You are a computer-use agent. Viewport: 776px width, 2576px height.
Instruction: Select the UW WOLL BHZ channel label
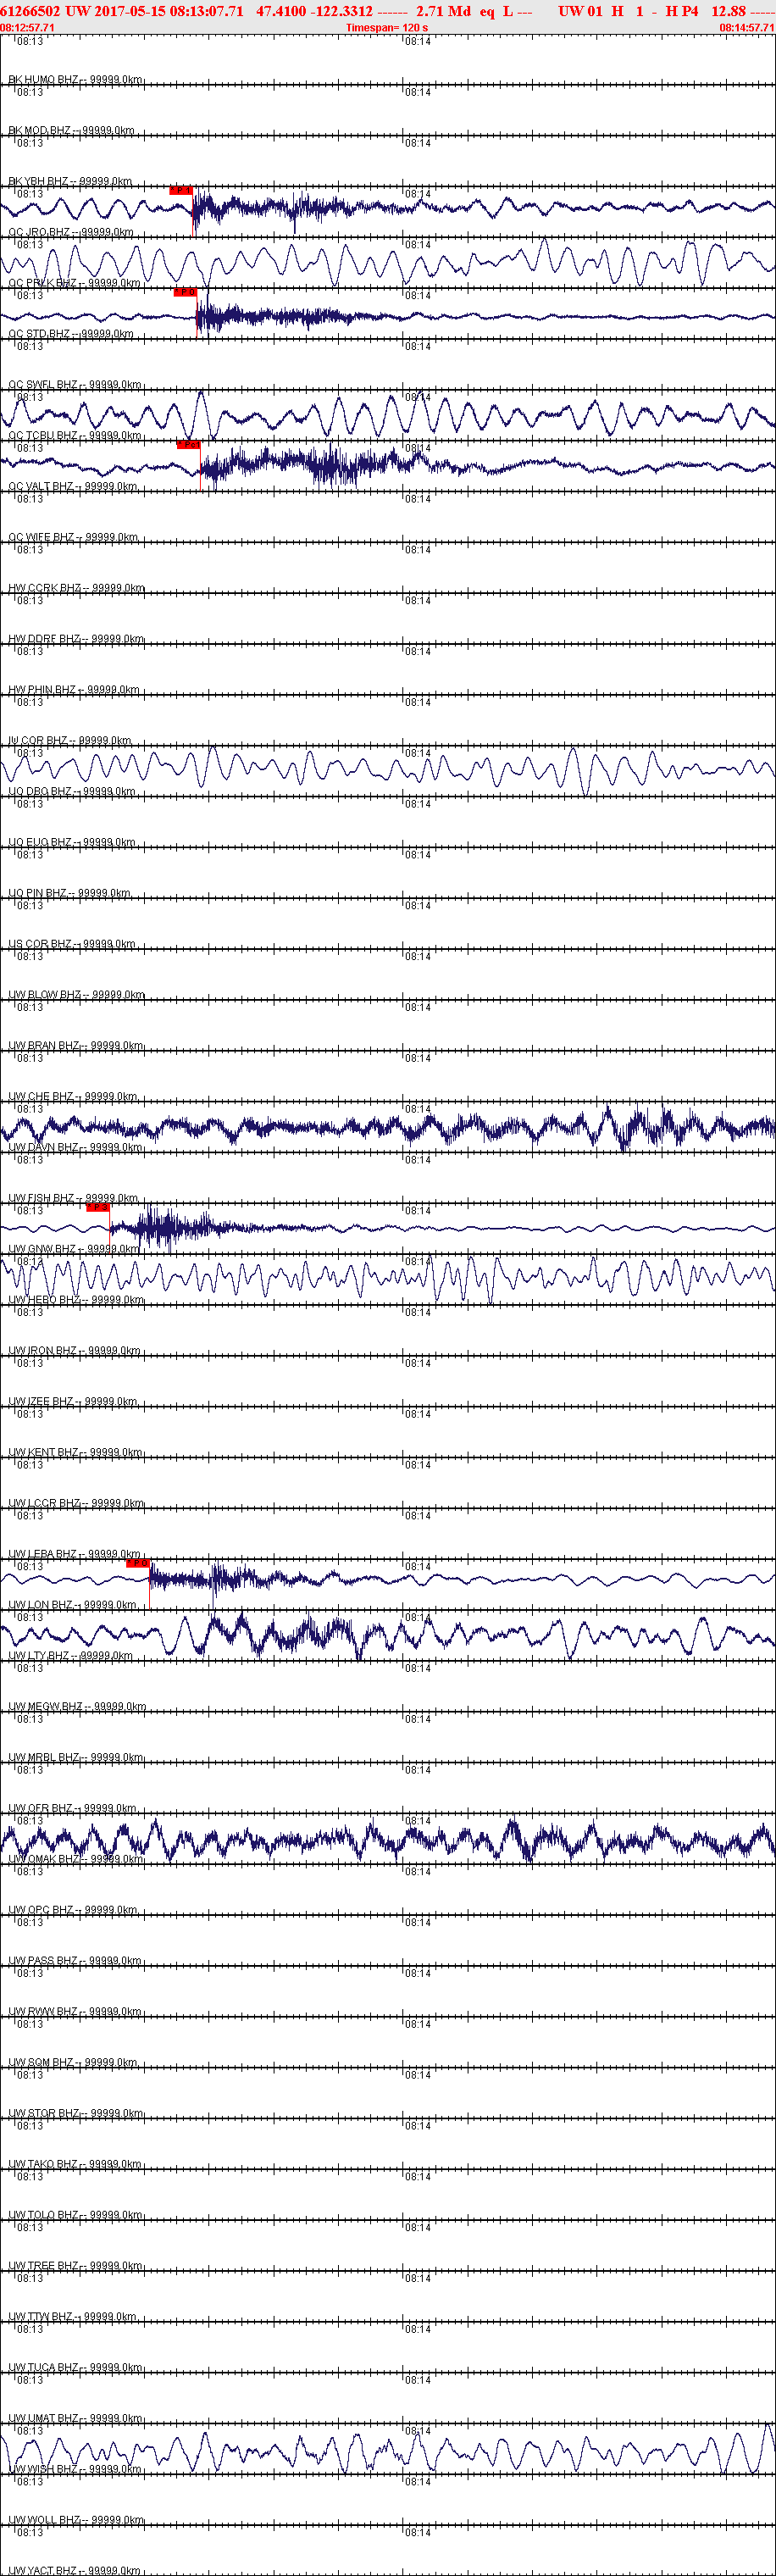point(76,2520)
